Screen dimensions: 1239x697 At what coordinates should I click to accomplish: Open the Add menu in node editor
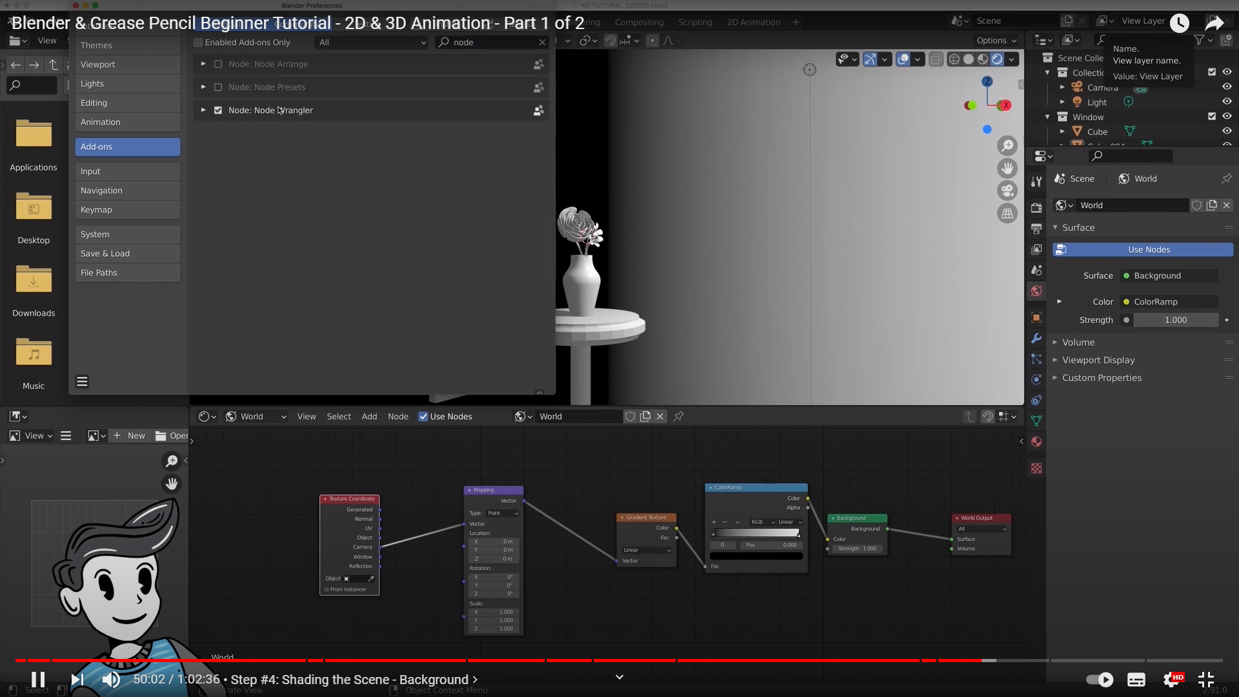coord(369,416)
